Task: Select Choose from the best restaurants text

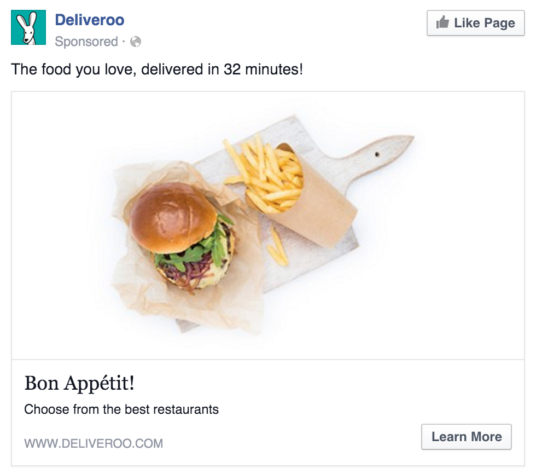Action: (x=121, y=409)
